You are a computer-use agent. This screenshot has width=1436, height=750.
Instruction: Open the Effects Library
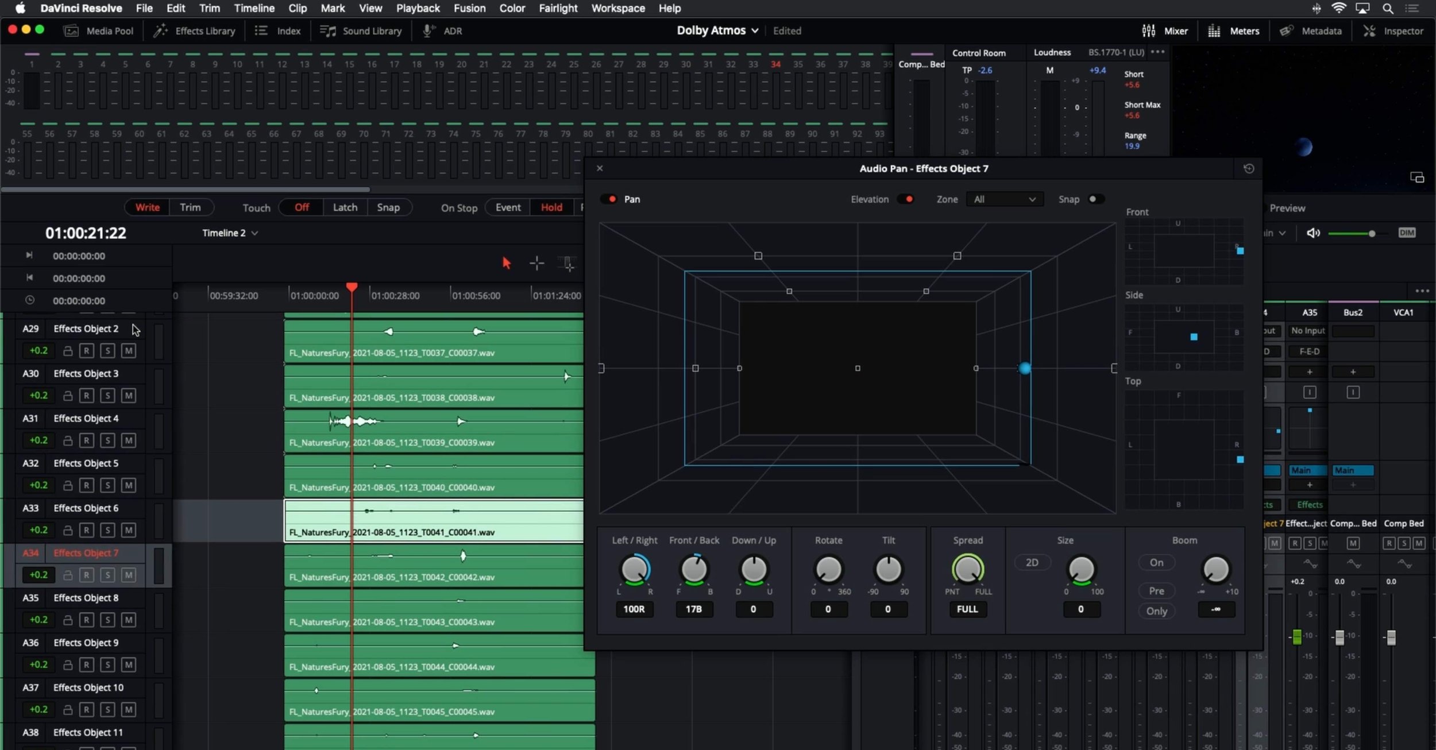pyautogui.click(x=194, y=30)
